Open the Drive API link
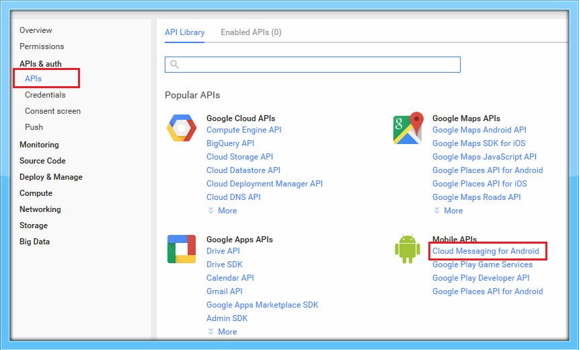The image size is (579, 350). pos(223,251)
